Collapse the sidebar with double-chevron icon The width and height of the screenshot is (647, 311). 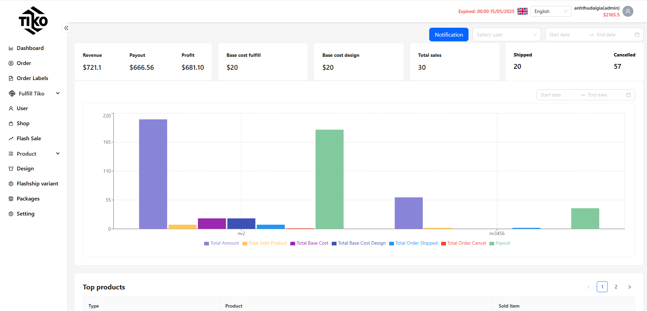coord(66,28)
